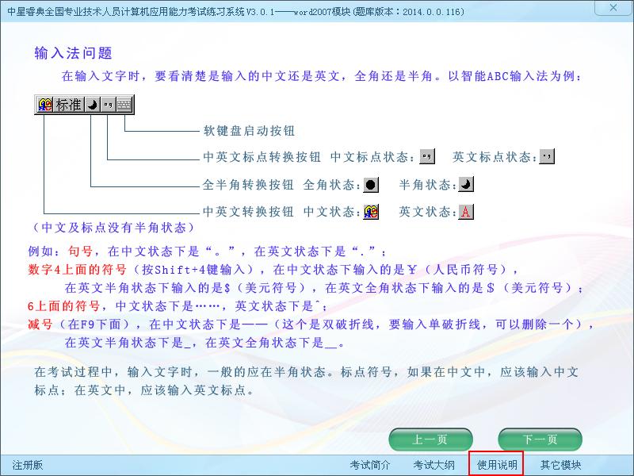634x476 pixels.
Task: Select the 使用说明 tab at the bottom
Action: [x=497, y=465]
